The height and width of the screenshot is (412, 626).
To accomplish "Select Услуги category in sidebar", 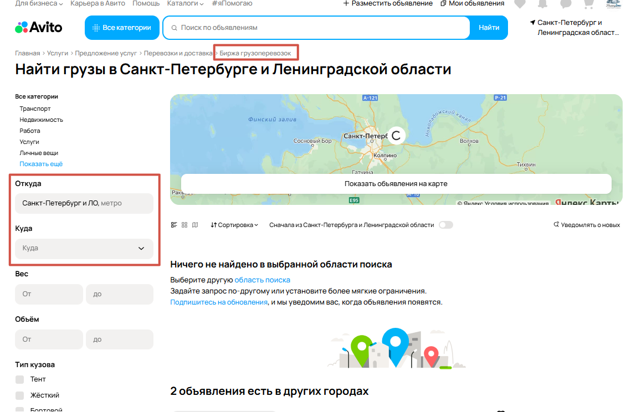I will [29, 142].
